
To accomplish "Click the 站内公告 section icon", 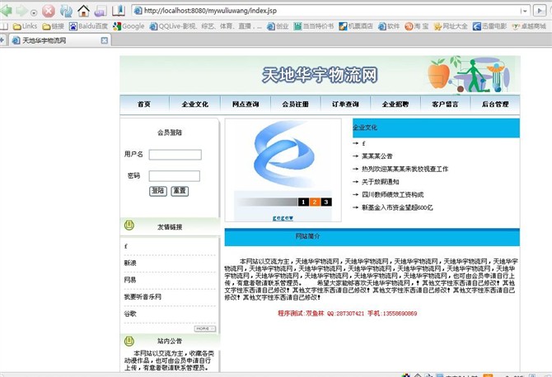I will [129, 341].
